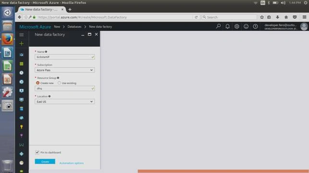Open the Automation options link
The height and width of the screenshot is (173, 309).
click(72, 163)
